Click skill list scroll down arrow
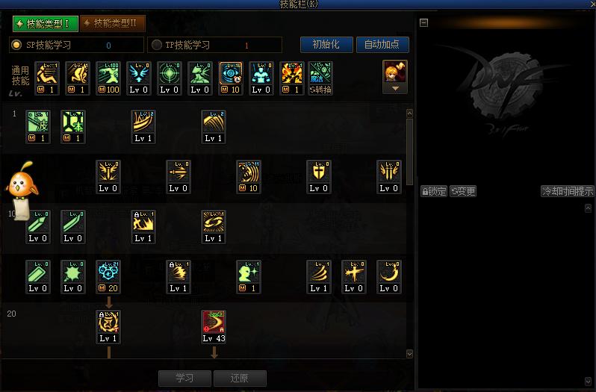 coord(409,354)
